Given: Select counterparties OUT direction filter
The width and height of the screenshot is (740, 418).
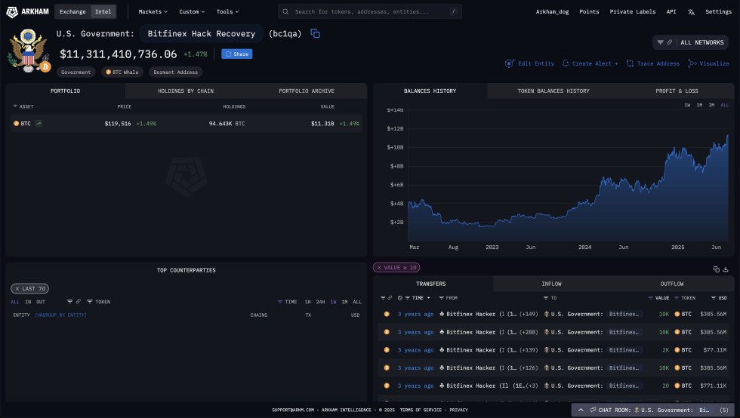Looking at the screenshot, I should 41,302.
